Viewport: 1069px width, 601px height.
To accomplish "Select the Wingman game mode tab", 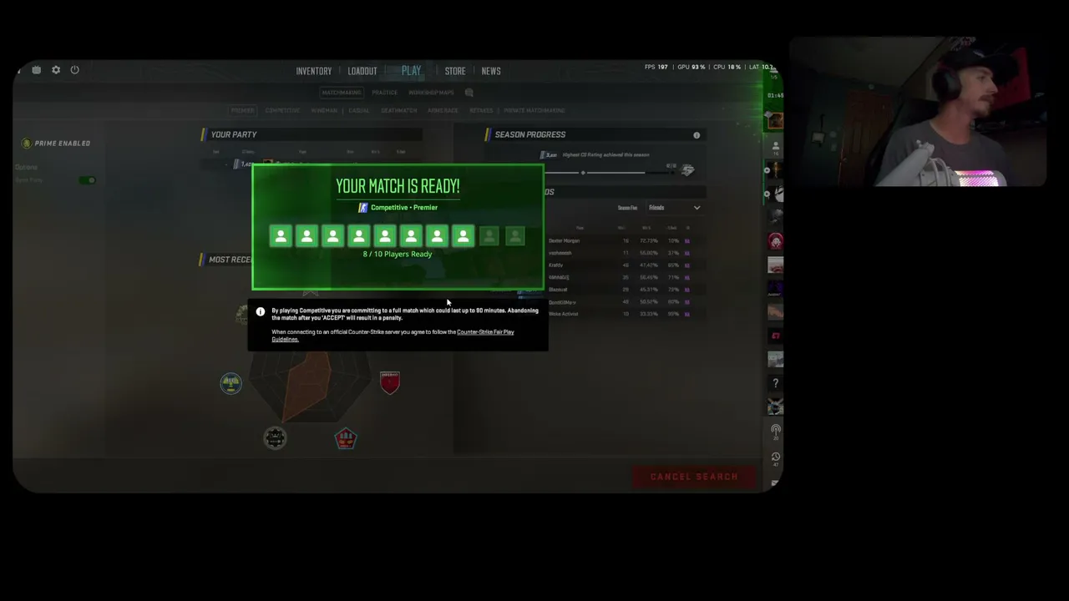I will [x=324, y=110].
